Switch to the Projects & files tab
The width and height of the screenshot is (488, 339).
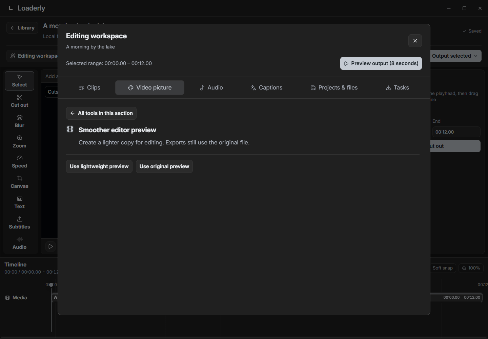coord(334,87)
